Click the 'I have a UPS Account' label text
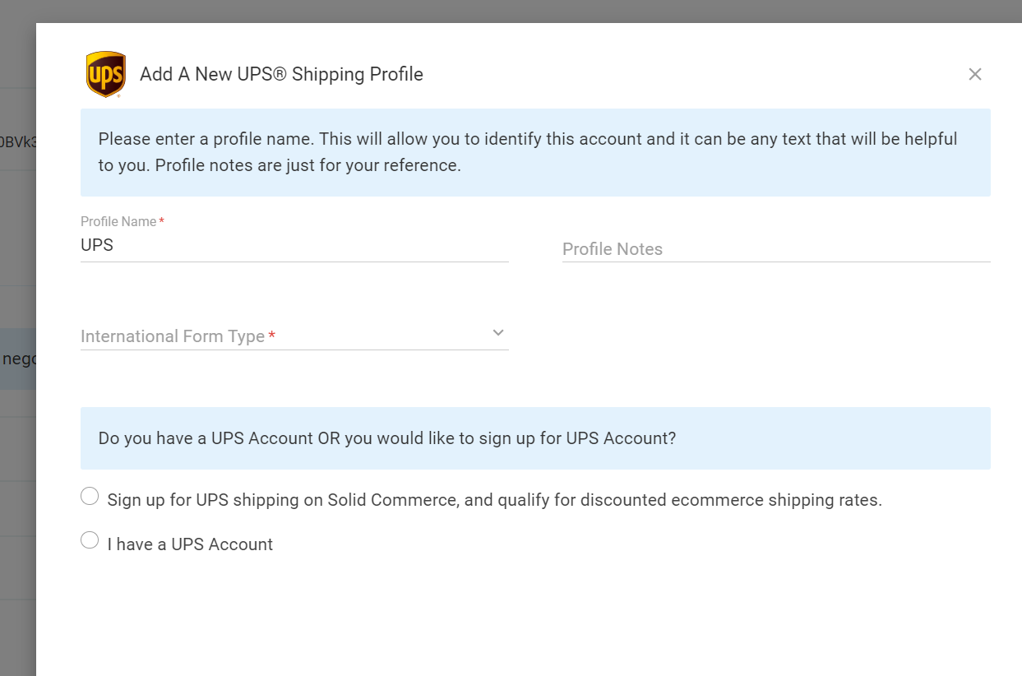The image size is (1022, 676). click(190, 544)
